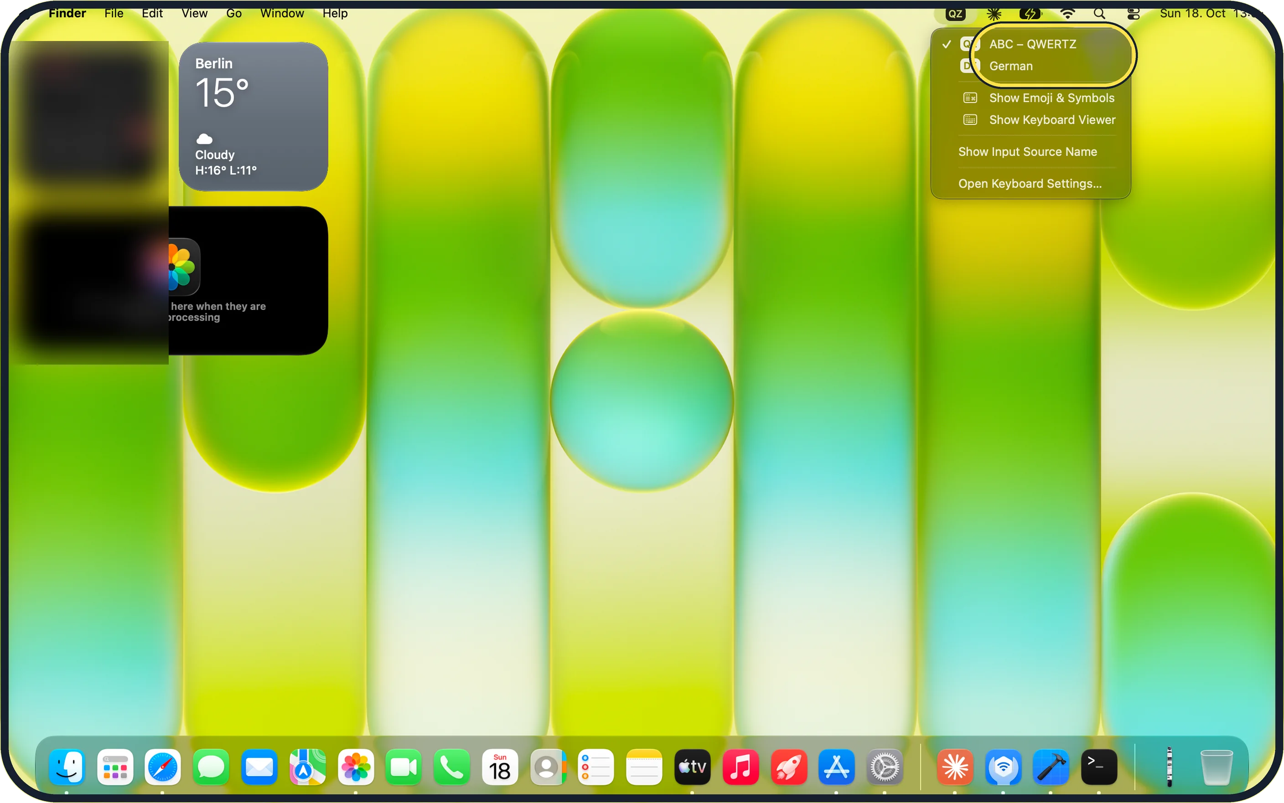Collapse the QZ input source menu
Image resolution: width=1284 pixels, height=803 pixels.
955,14
